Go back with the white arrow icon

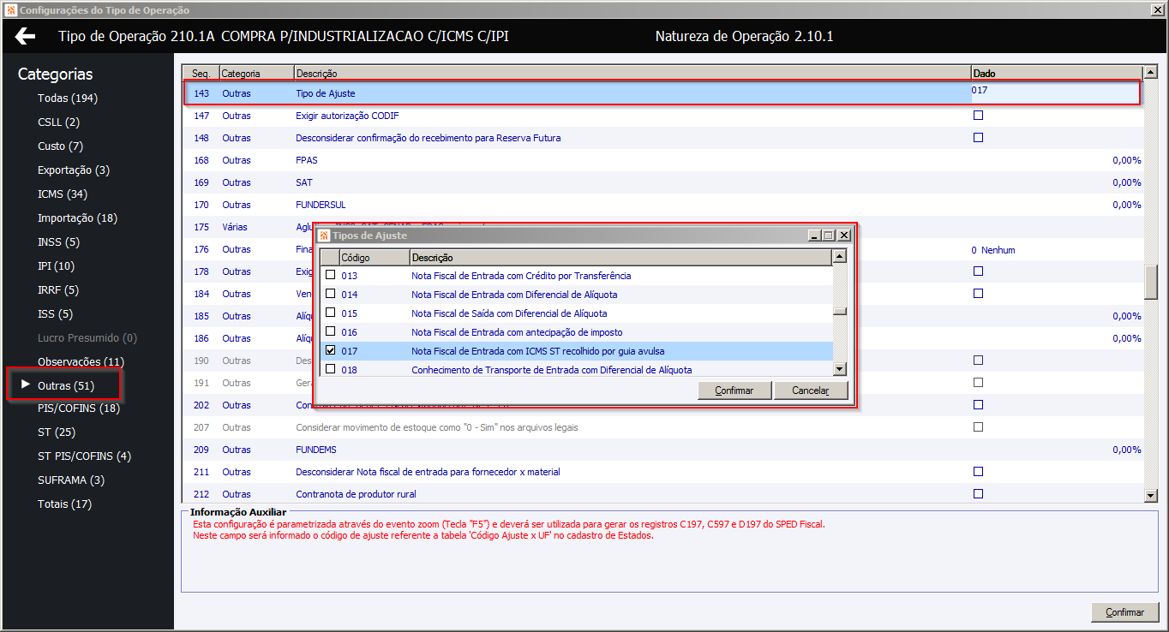[x=26, y=37]
